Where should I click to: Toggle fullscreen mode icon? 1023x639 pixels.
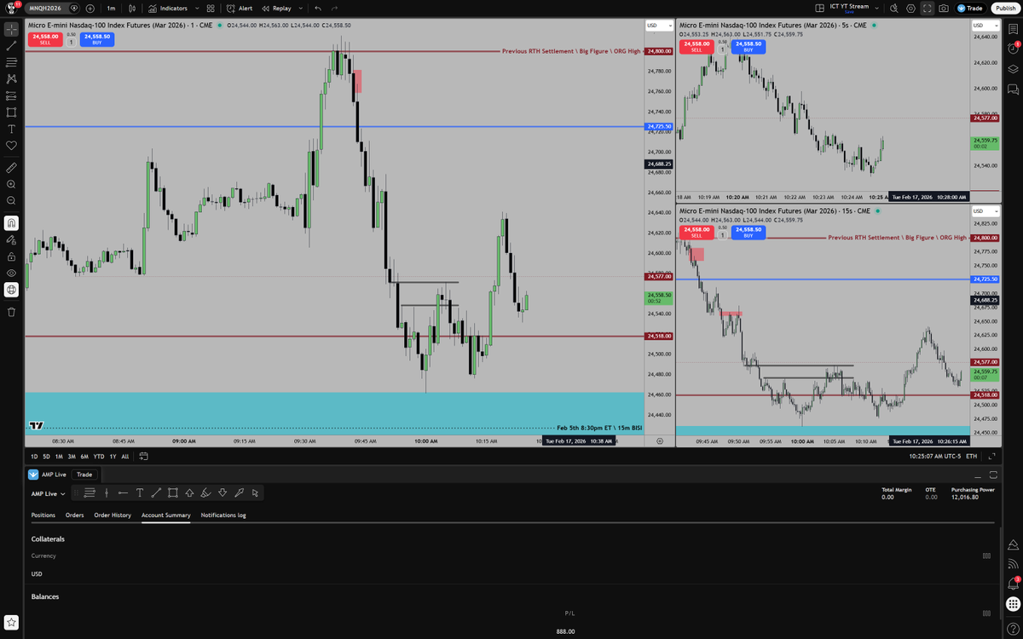[x=928, y=8]
